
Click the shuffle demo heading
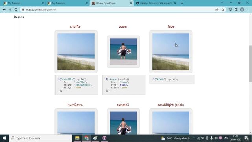tap(75, 26)
